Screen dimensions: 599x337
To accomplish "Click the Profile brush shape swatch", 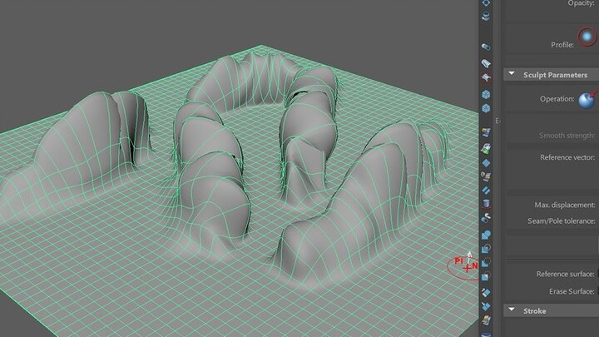I will [x=587, y=38].
